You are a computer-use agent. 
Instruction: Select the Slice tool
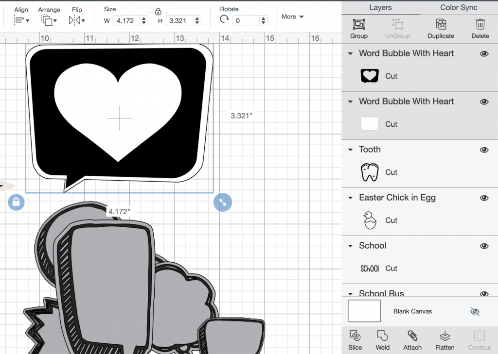[355, 340]
